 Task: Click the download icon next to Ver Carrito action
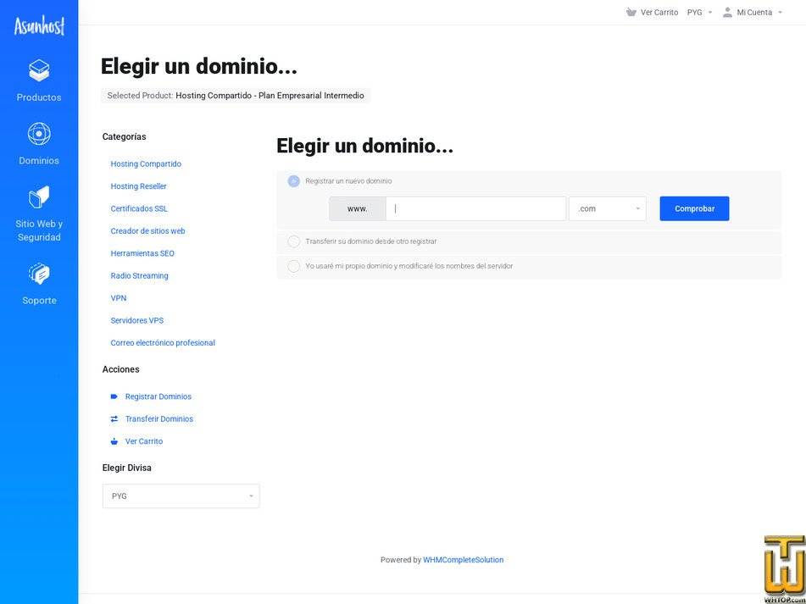[x=113, y=441]
